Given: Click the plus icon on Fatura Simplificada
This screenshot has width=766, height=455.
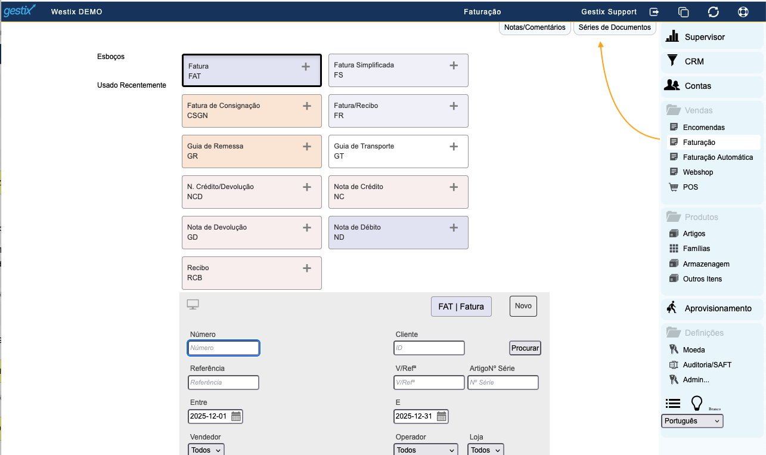Looking at the screenshot, I should pyautogui.click(x=454, y=66).
